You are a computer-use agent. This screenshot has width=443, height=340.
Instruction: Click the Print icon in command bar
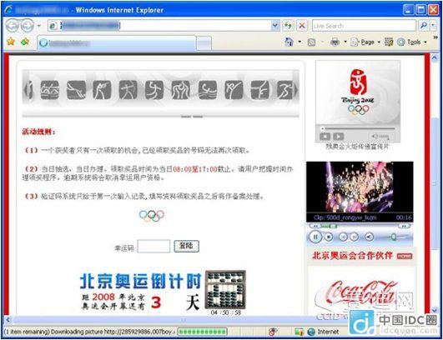click(335, 42)
